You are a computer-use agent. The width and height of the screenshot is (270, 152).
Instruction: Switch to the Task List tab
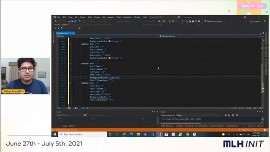(260, 126)
